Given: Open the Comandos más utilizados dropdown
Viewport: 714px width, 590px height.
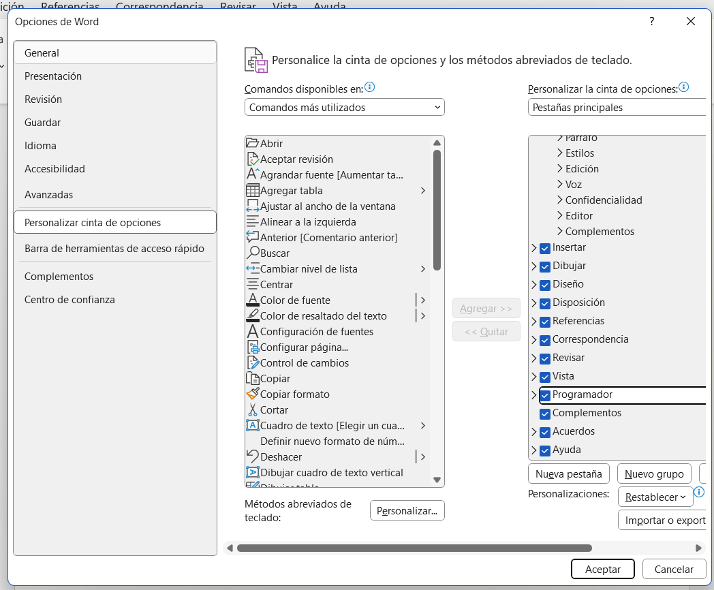Looking at the screenshot, I should pyautogui.click(x=344, y=108).
